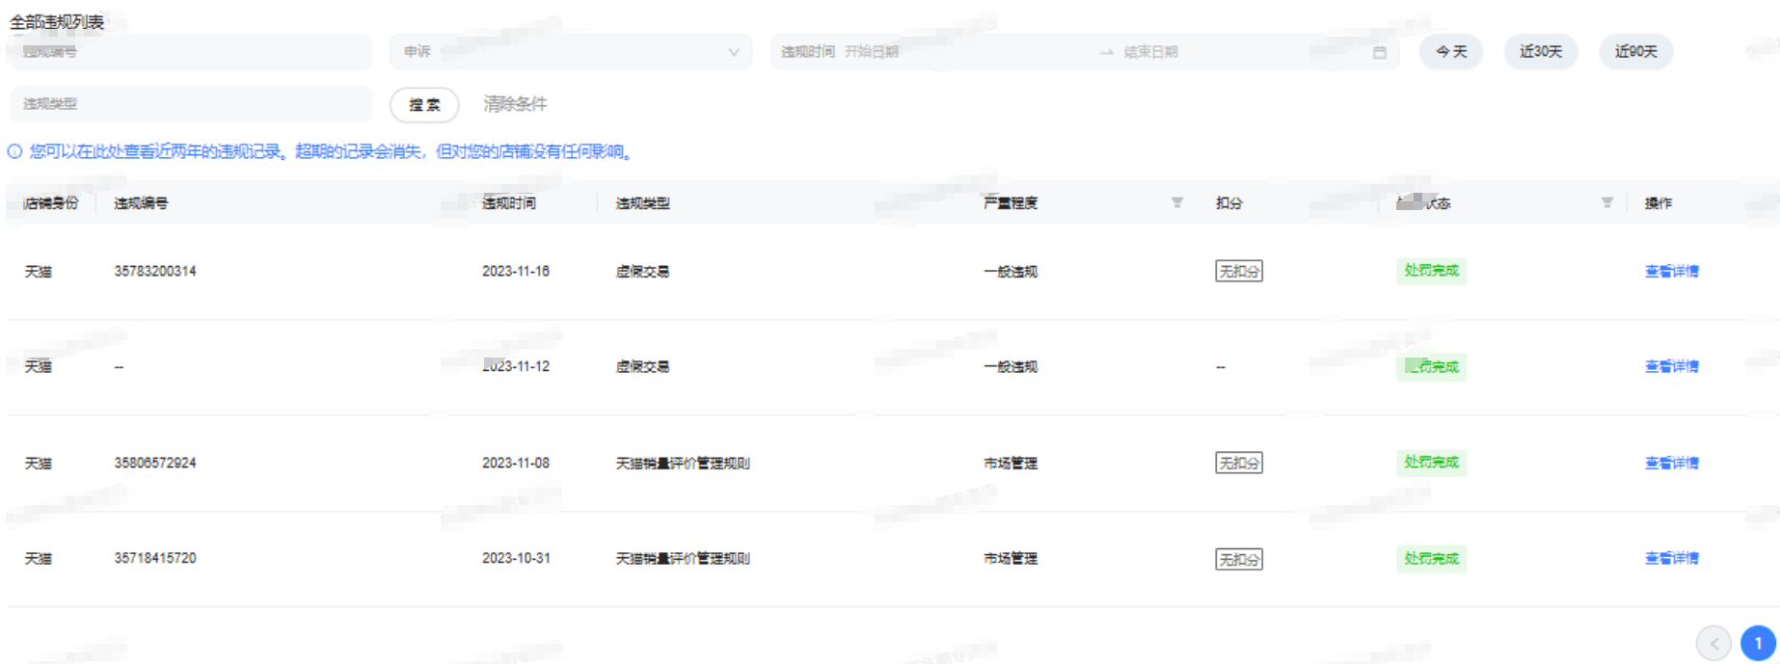Open 查看详情 for record 35806572924
The image size is (1780, 664).
(1671, 463)
